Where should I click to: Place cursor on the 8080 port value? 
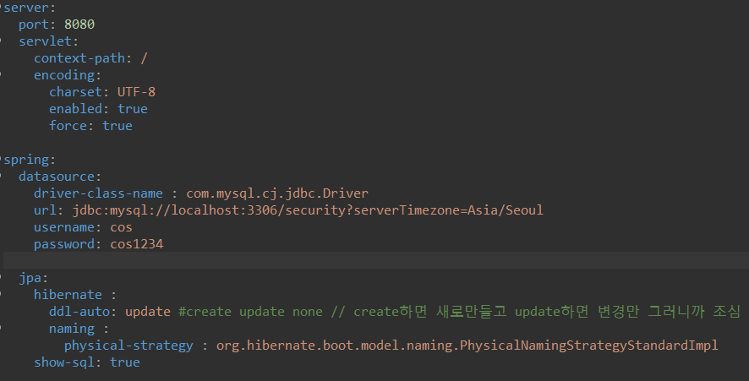coord(79,24)
